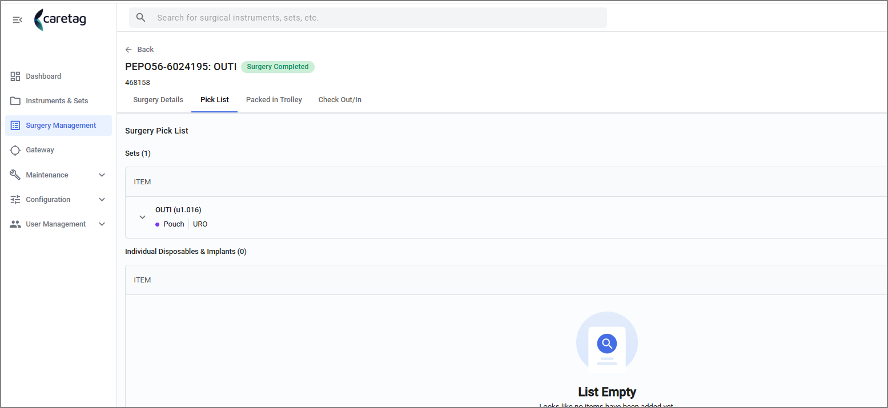Click the Maintenance wrench icon
888x408 pixels.
coord(15,175)
